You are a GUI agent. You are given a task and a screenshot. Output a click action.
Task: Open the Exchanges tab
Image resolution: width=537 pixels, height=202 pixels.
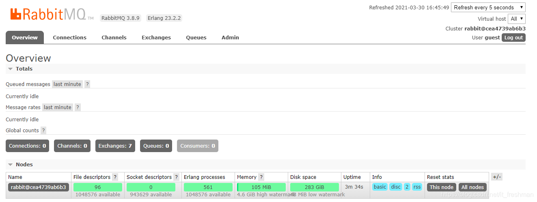click(156, 37)
